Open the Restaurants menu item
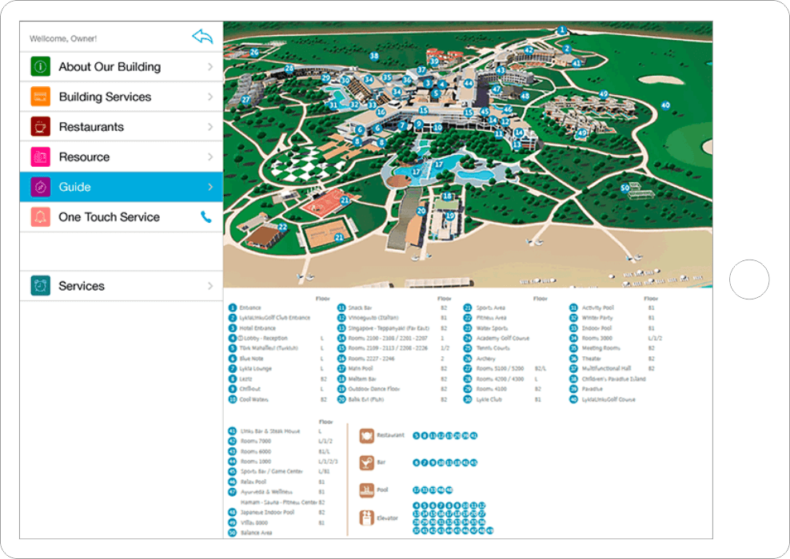Viewport: 790px width, 559px height. (x=91, y=127)
